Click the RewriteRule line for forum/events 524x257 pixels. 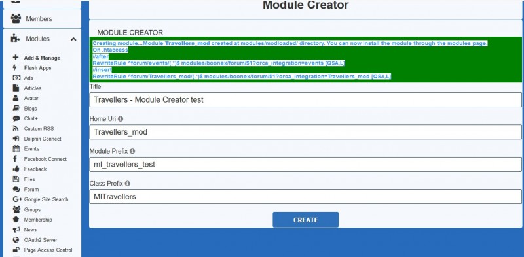[219, 63]
